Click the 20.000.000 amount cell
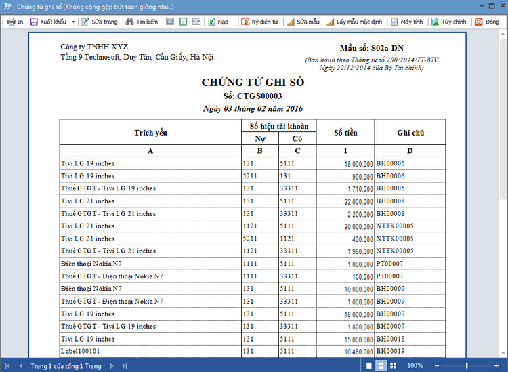 (358, 226)
